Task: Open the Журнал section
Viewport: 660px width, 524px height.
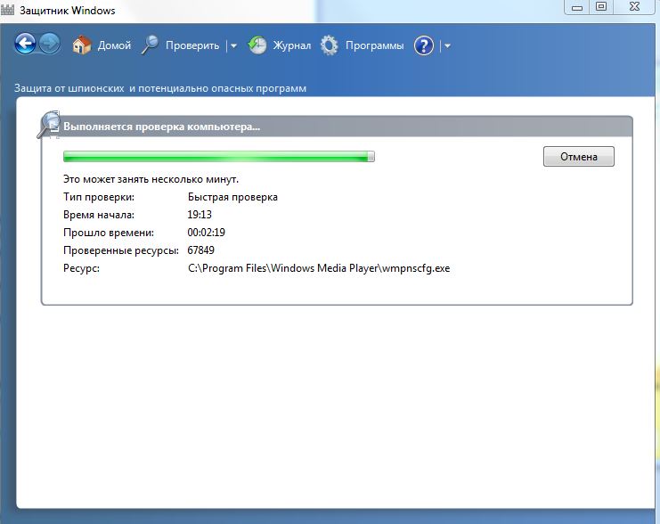Action: [x=291, y=45]
